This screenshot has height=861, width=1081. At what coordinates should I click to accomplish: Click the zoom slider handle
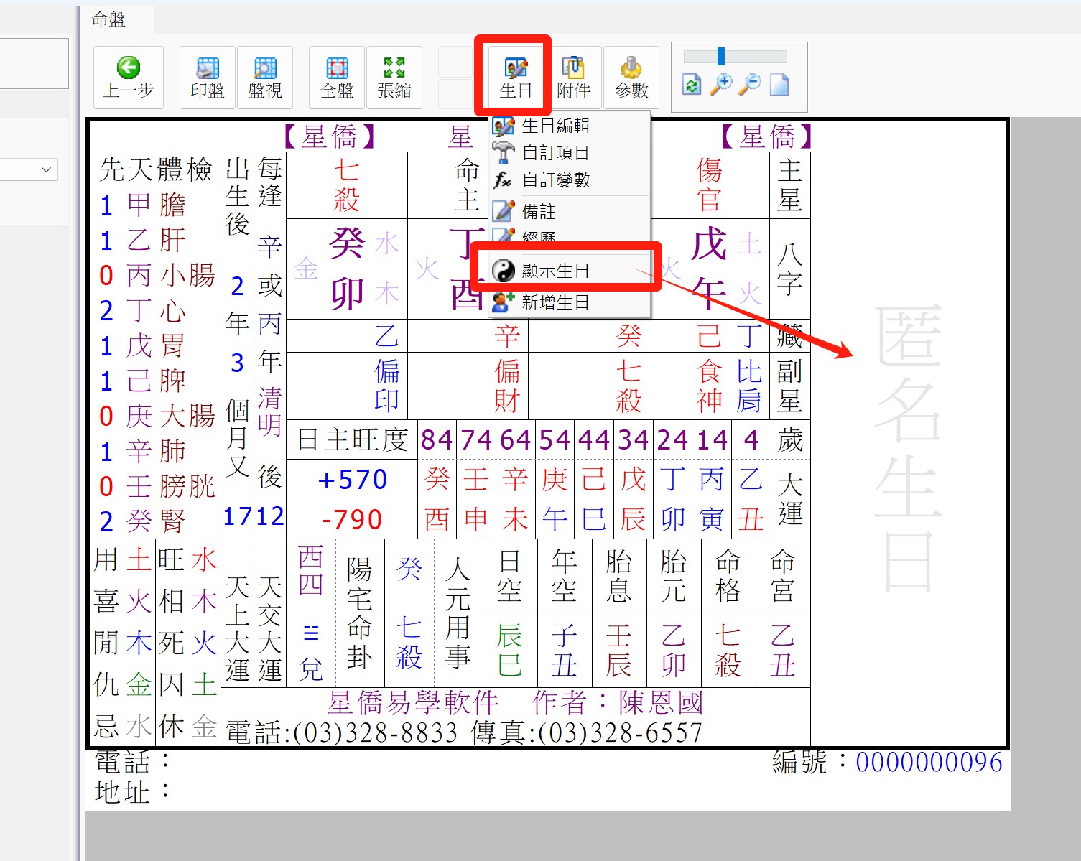pyautogui.click(x=721, y=56)
